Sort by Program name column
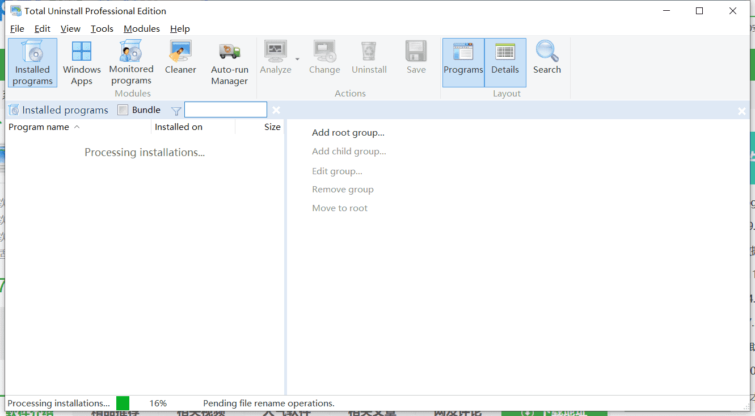 click(78, 127)
